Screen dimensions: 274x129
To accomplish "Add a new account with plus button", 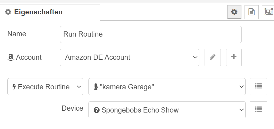I will [234, 57].
